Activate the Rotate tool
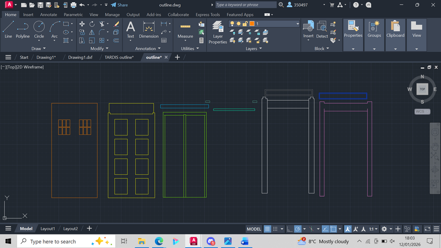The width and height of the screenshot is (441, 248). coord(92,24)
